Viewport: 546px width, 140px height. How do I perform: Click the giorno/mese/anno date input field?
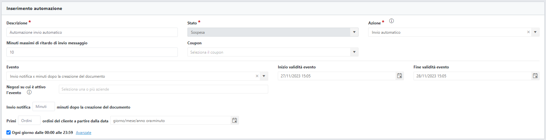(x=170, y=120)
